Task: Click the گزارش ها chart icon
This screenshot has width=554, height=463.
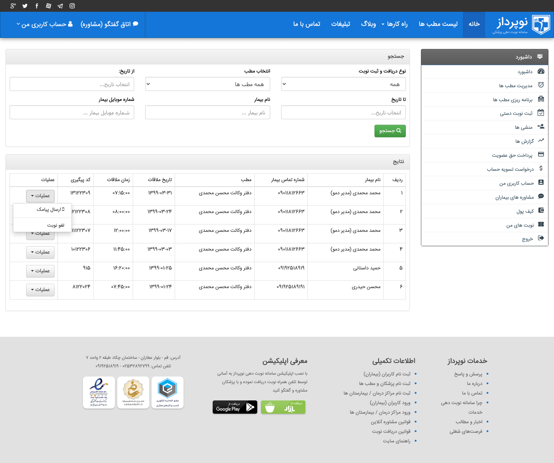Action: 541,141
